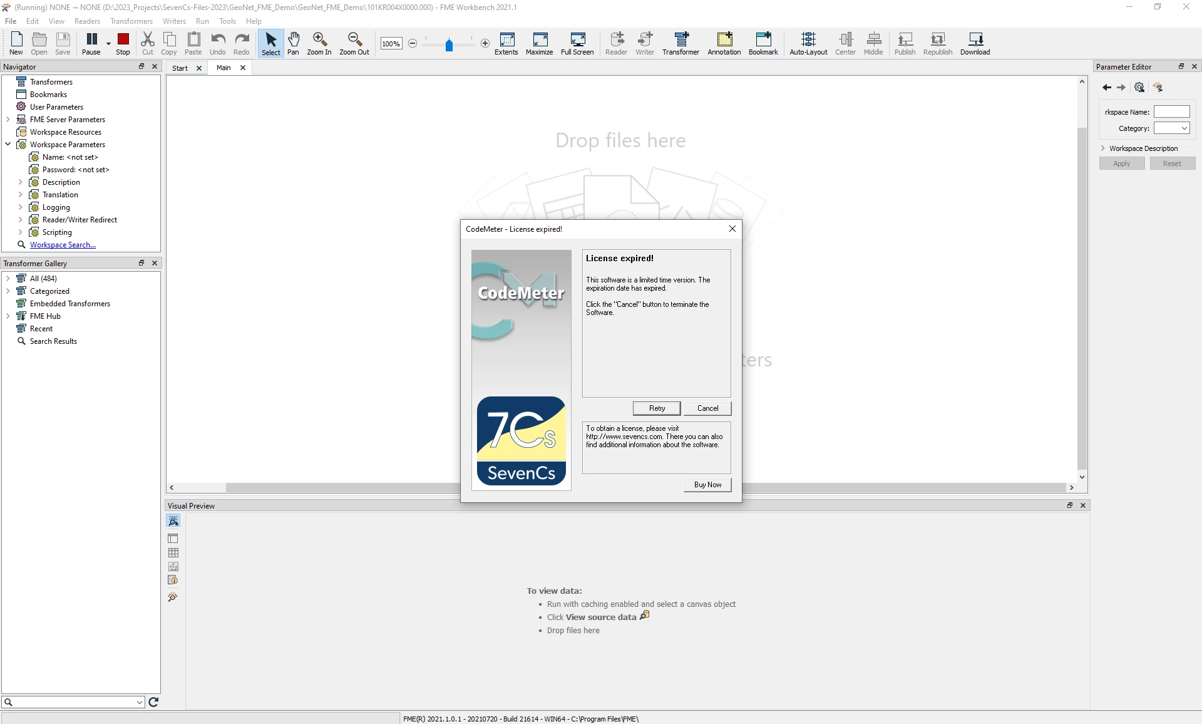Open the Category dropdown in Parameter Editor

click(1171, 128)
